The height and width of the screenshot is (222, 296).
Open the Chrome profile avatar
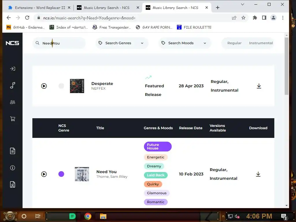273,18
